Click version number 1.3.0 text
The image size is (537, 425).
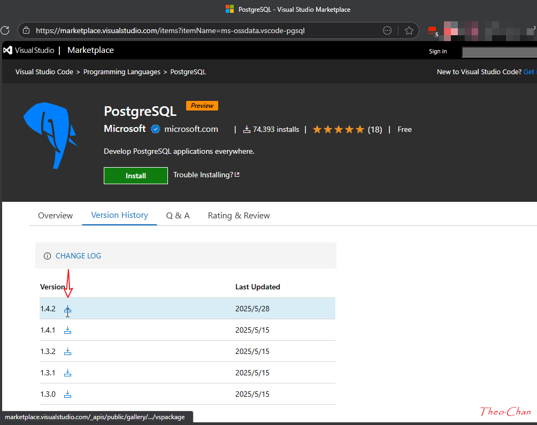pyautogui.click(x=48, y=394)
